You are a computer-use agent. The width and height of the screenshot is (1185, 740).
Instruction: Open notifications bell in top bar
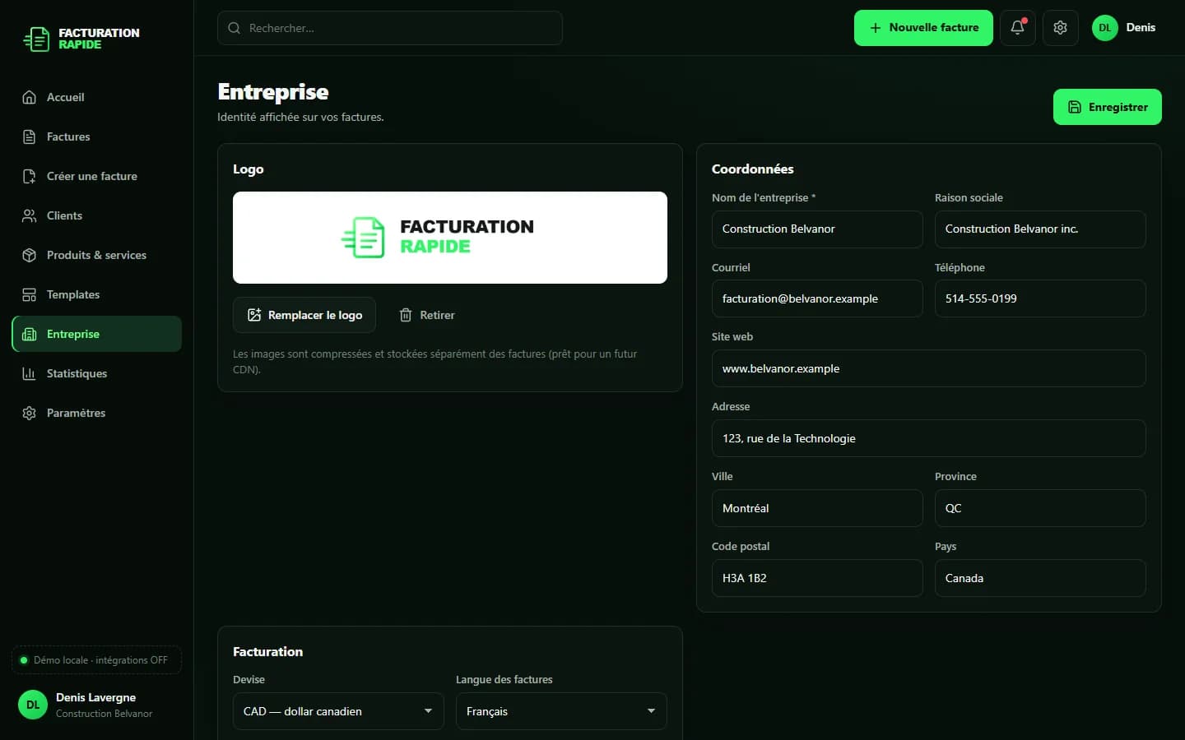tap(1018, 28)
